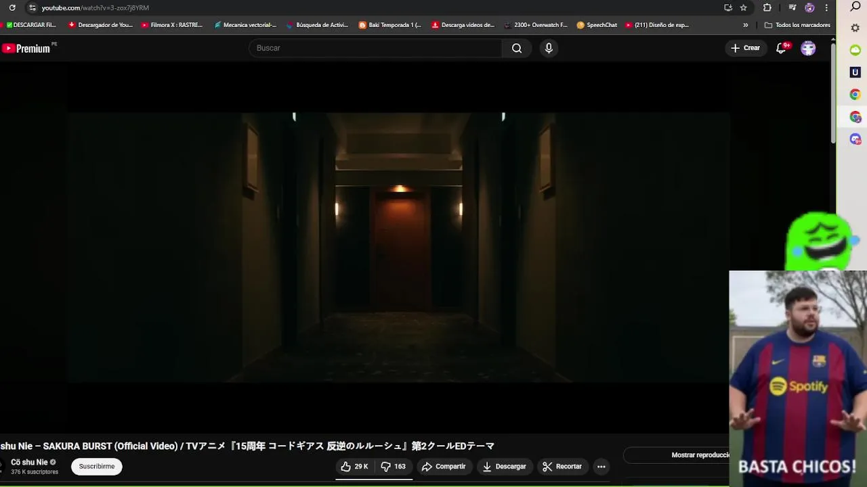Open the Mecanica vectorial bookmark

pos(245,25)
